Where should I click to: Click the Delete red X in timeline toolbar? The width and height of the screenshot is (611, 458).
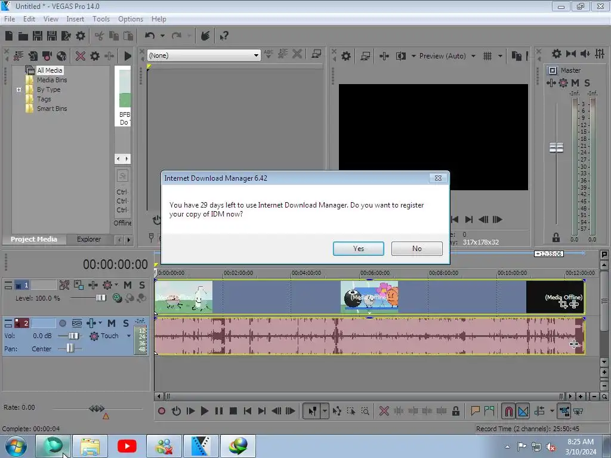(x=384, y=411)
